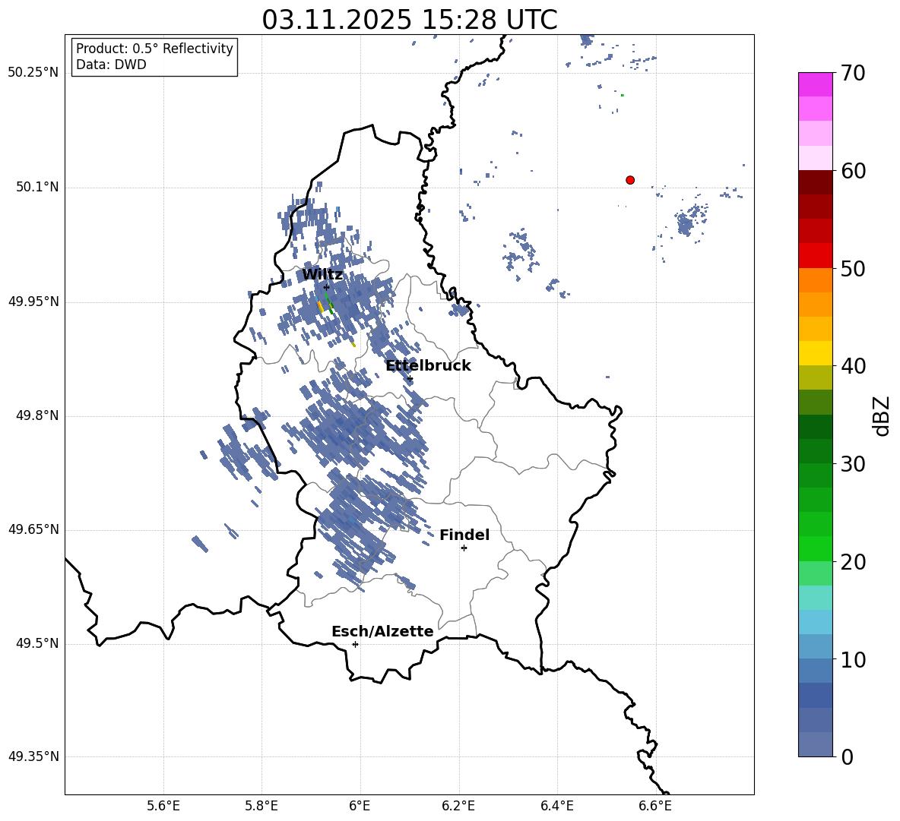
Task: Click the colorbar tick label 40
Action: tap(854, 366)
